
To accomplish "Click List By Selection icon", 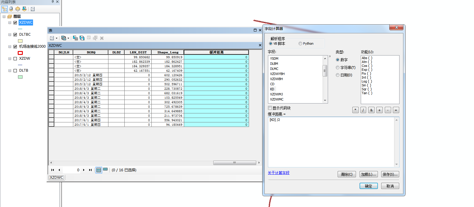I will tap(24, 9).
